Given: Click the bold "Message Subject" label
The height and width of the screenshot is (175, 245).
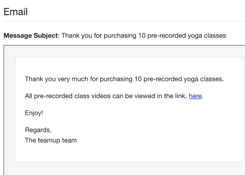Looking at the screenshot, I should [x=31, y=36].
